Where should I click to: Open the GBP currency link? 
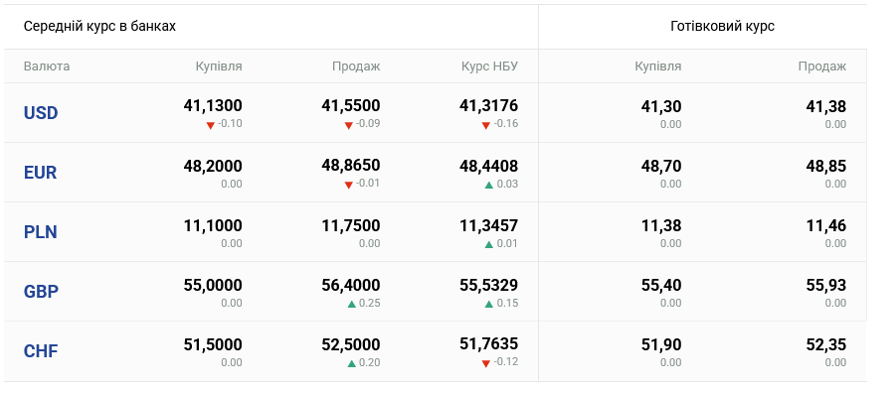[x=41, y=292]
